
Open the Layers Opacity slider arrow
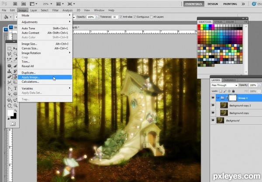(259, 85)
